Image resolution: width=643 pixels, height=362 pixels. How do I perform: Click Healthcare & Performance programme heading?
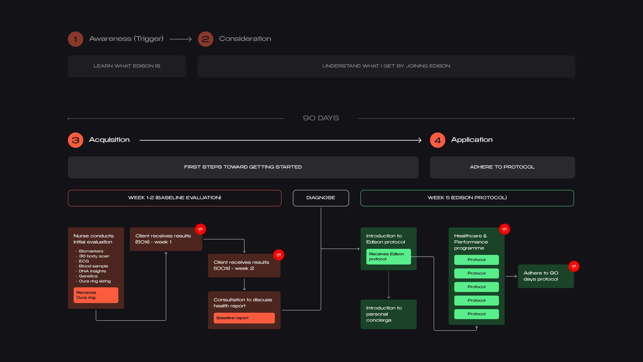(471, 242)
